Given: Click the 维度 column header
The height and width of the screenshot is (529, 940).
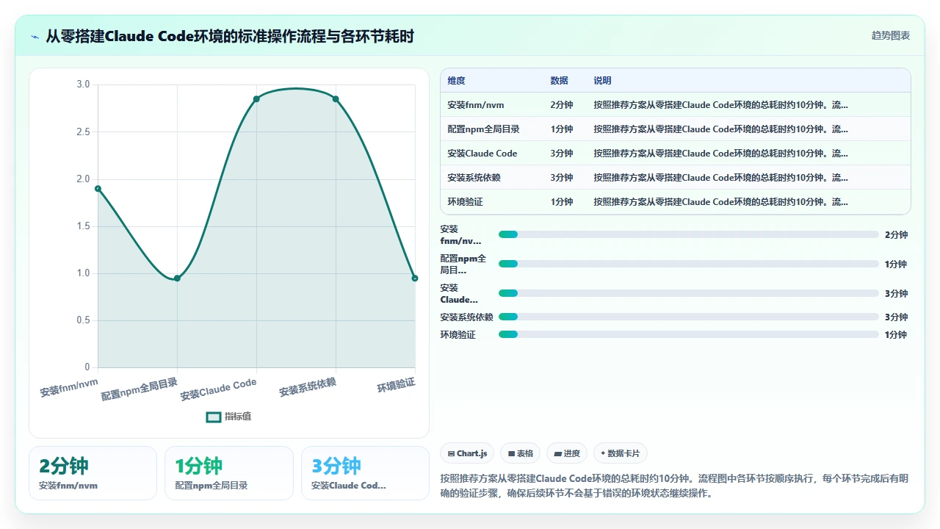Looking at the screenshot, I should point(456,81).
